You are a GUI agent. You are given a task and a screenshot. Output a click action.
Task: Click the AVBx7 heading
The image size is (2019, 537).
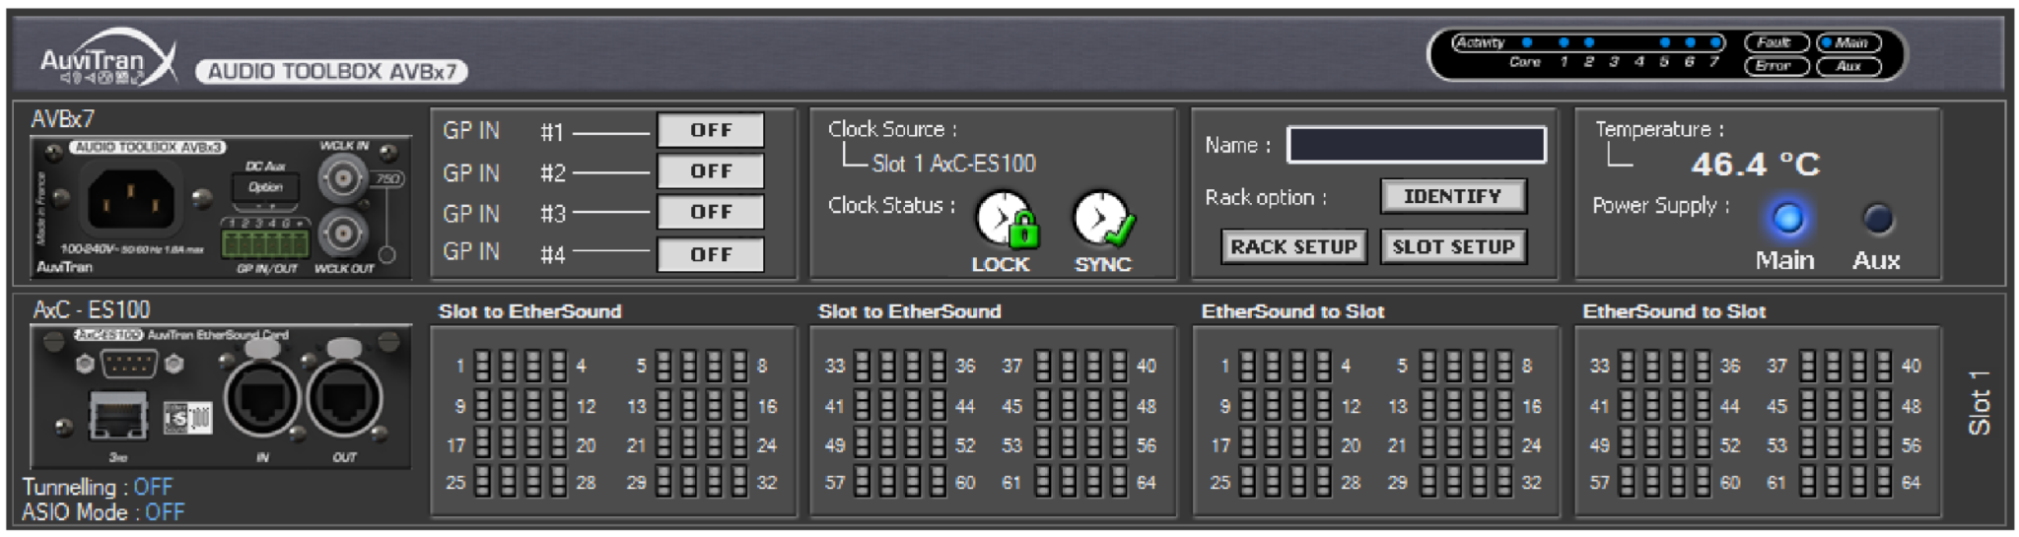pos(63,119)
